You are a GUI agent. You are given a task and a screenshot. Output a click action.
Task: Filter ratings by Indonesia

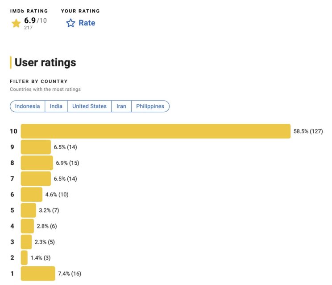(27, 106)
